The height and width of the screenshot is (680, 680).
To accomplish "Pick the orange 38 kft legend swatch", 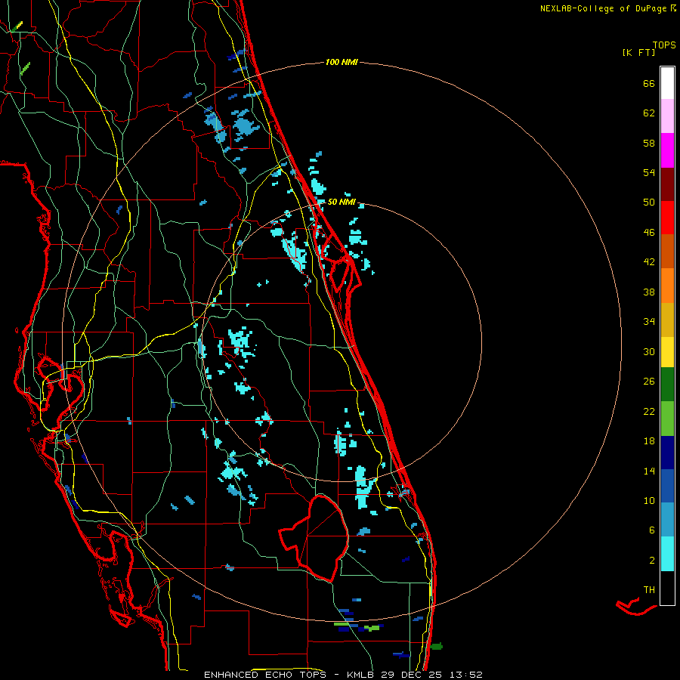I will pos(667,286).
